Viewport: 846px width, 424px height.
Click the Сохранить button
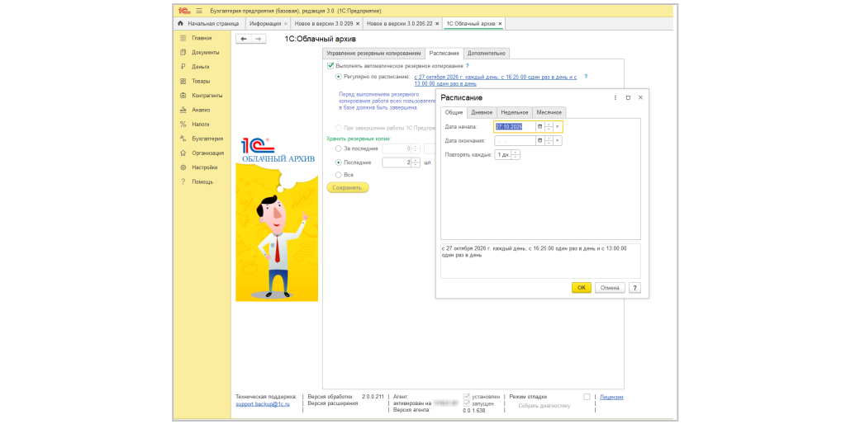tap(348, 187)
